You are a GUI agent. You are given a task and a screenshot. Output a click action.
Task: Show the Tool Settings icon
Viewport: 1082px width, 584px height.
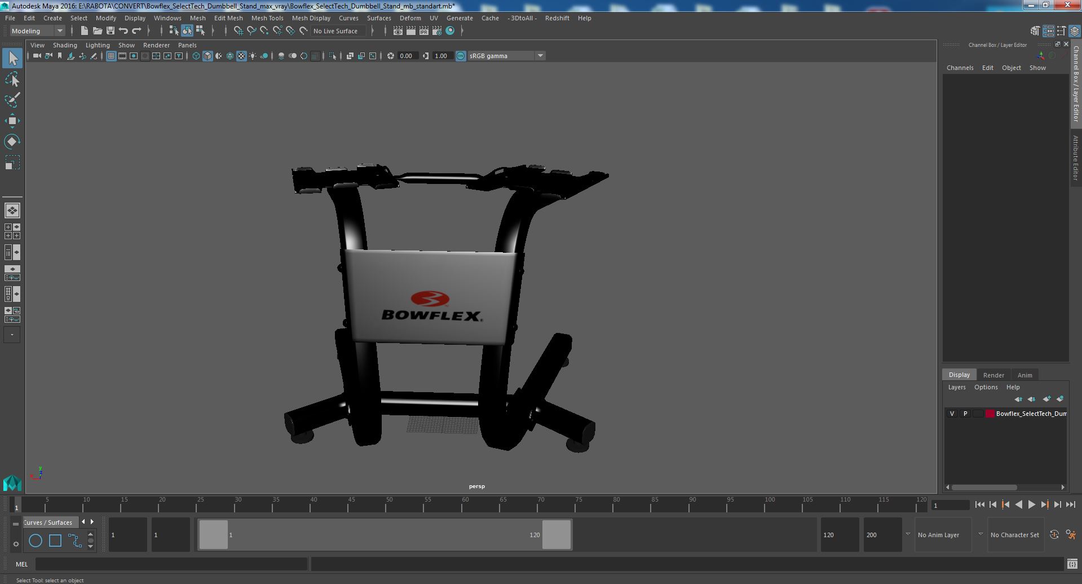(1061, 31)
